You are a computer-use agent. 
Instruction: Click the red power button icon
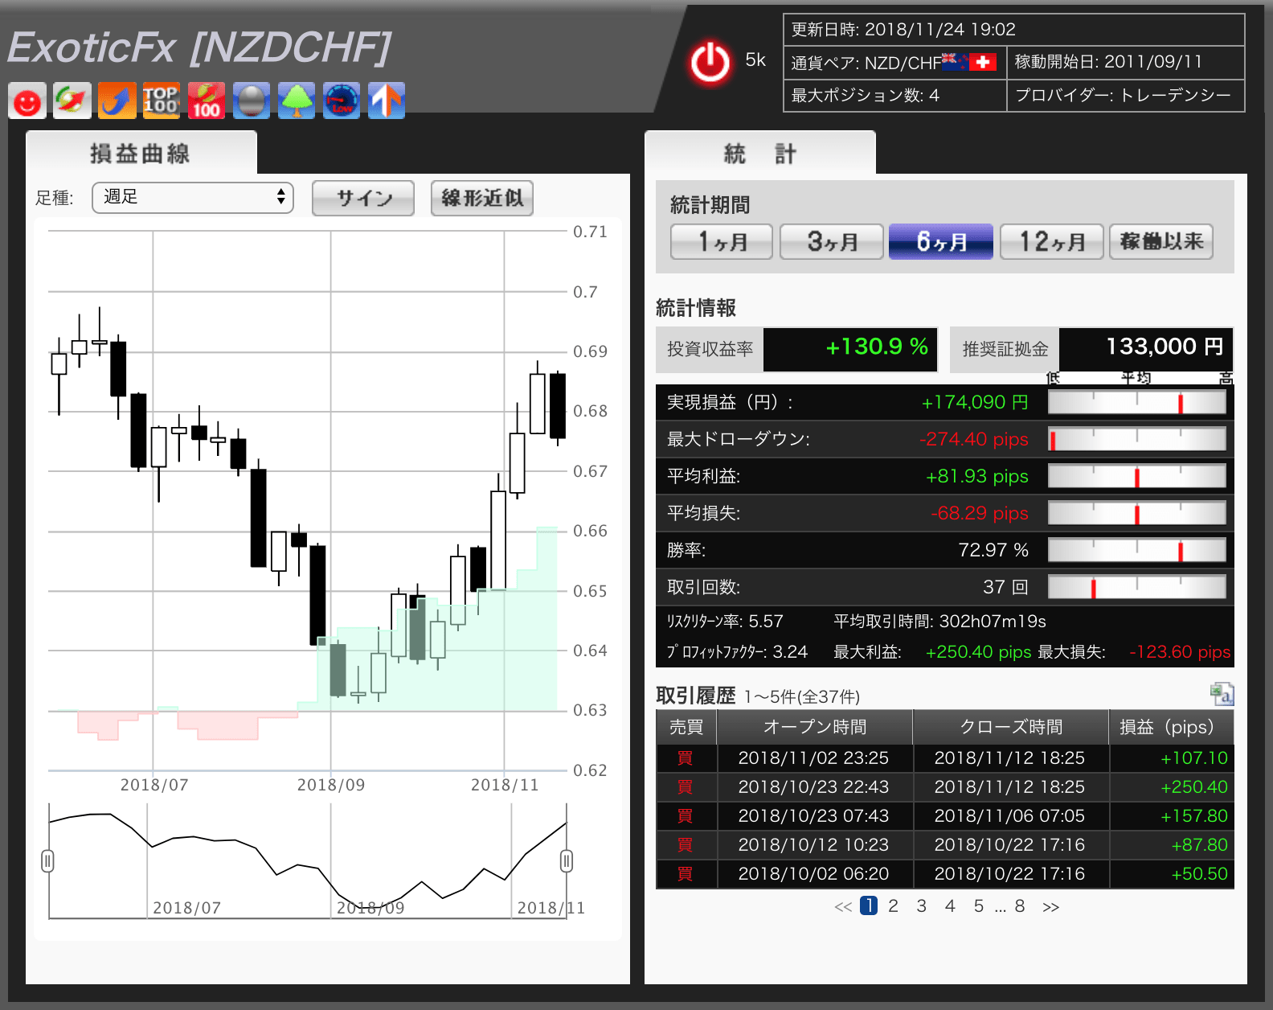click(x=710, y=63)
